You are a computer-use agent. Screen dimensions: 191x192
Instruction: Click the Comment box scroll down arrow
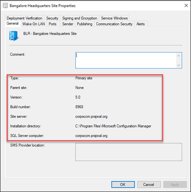tap(178, 65)
